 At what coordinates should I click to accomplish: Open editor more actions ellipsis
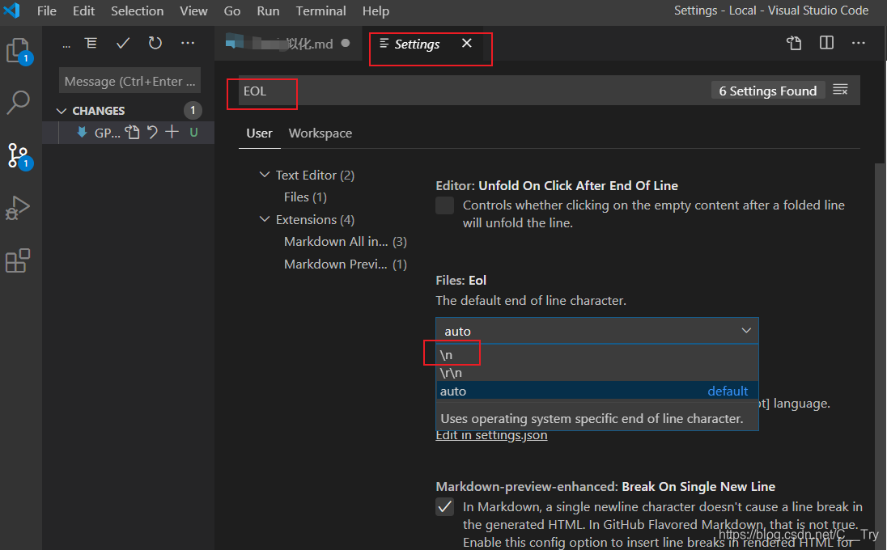[x=858, y=43]
